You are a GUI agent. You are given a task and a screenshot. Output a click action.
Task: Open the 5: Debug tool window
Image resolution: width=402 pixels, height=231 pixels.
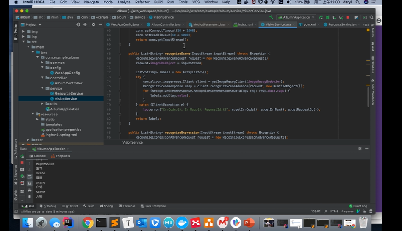(x=48, y=206)
